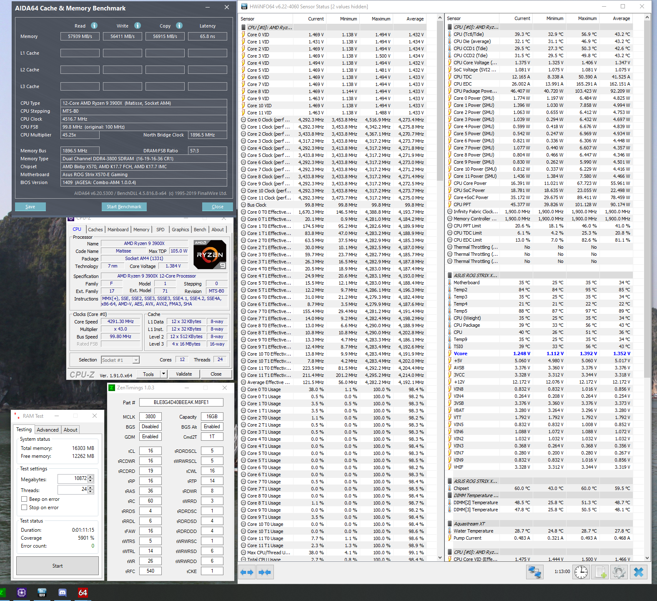657x601 pixels.
Task: Click the Threads input field in RAM Test
Action: point(73,490)
